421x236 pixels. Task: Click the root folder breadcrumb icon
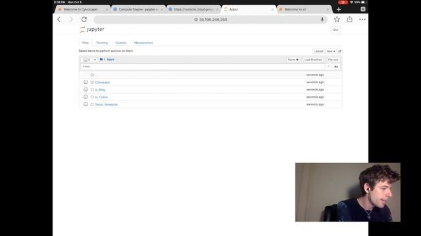pyautogui.click(x=101, y=60)
